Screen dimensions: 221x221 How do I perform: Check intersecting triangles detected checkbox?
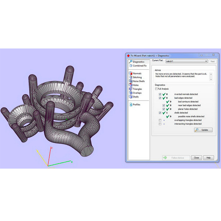coord(160,124)
